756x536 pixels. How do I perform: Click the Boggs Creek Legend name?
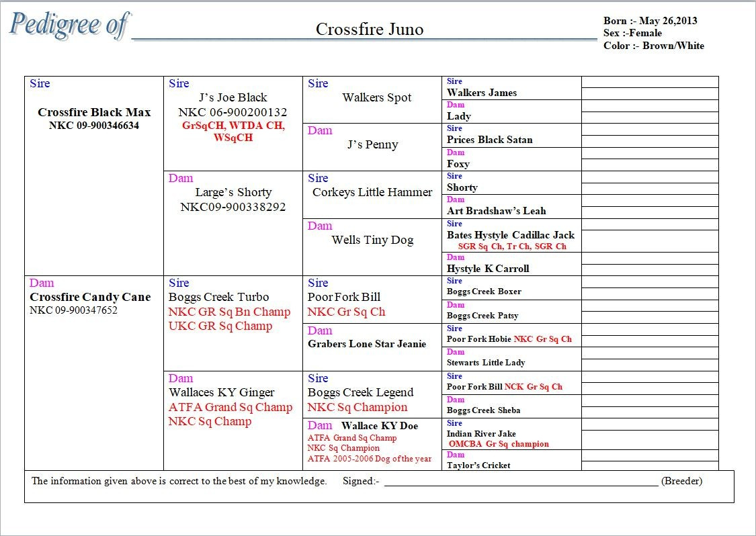[x=360, y=392]
